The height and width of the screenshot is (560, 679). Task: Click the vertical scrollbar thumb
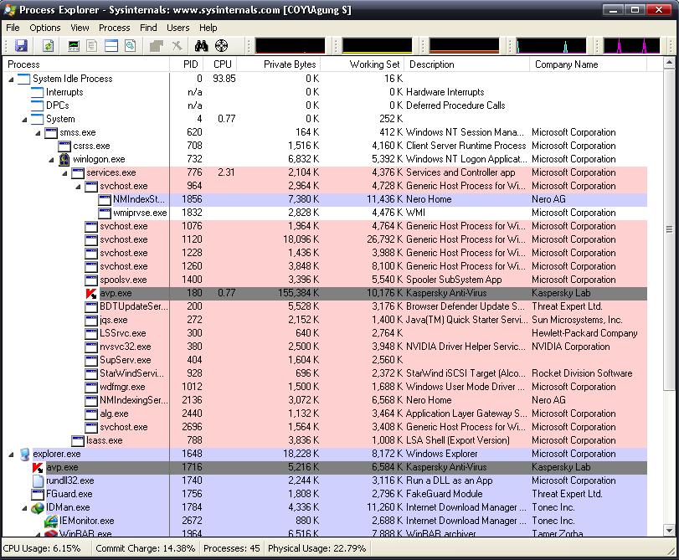[x=669, y=230]
